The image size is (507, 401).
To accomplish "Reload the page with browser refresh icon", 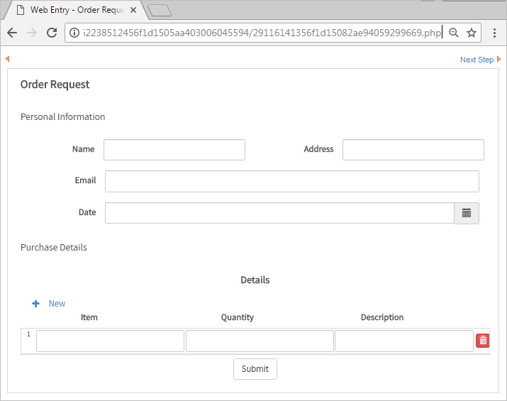I will [52, 33].
